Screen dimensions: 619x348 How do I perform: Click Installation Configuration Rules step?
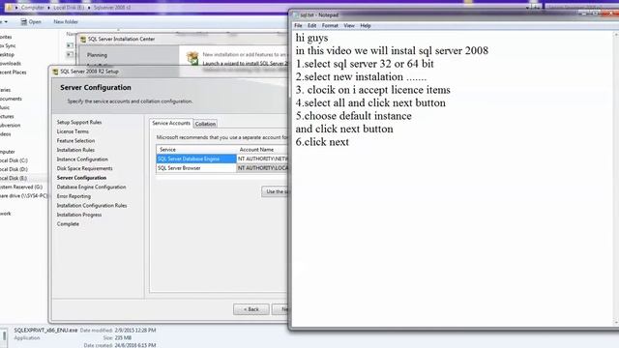92,206
